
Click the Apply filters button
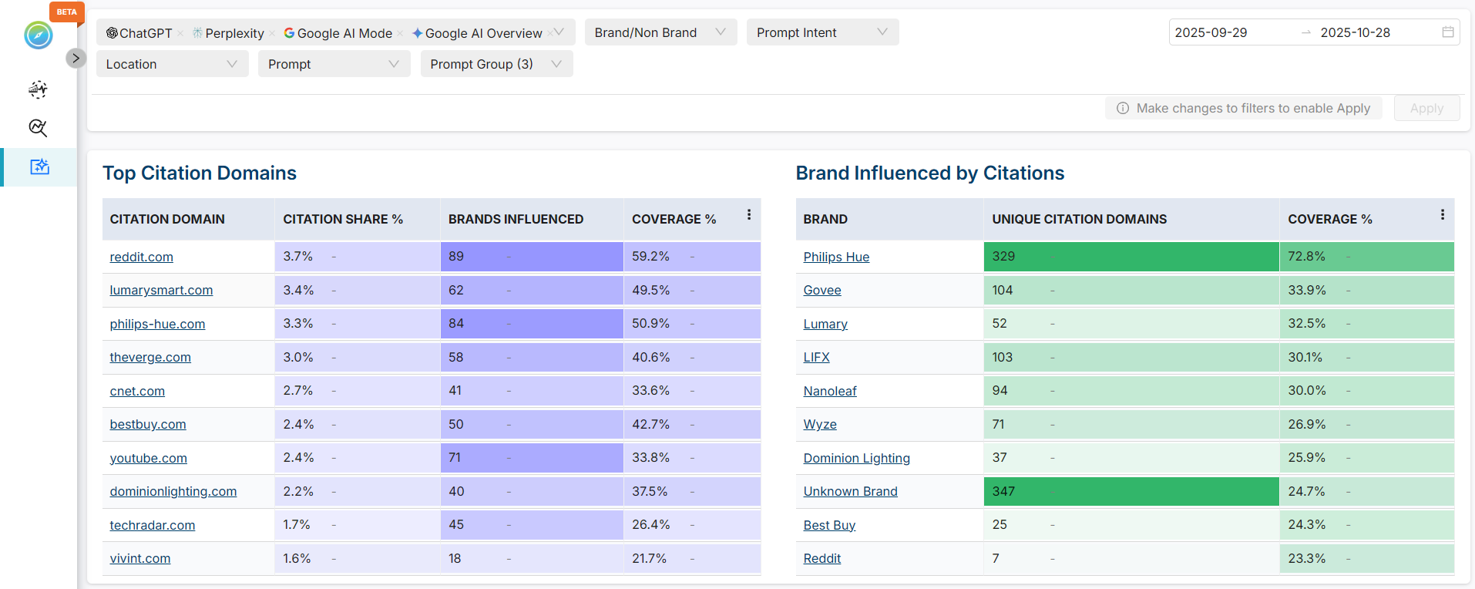click(1426, 108)
